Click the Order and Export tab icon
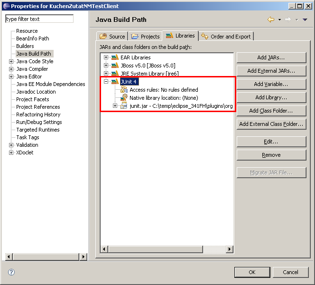The image size is (315, 285). 205,36
